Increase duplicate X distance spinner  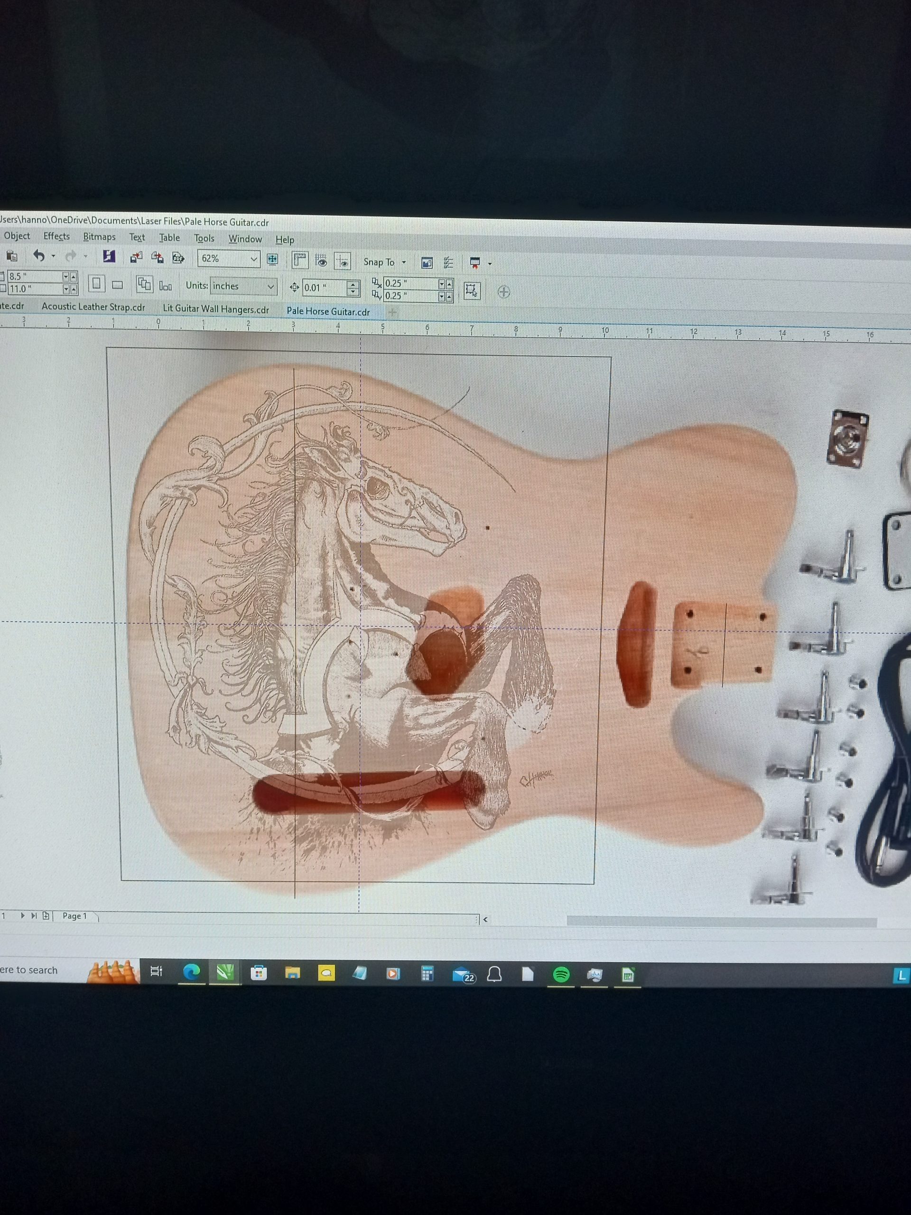click(449, 284)
